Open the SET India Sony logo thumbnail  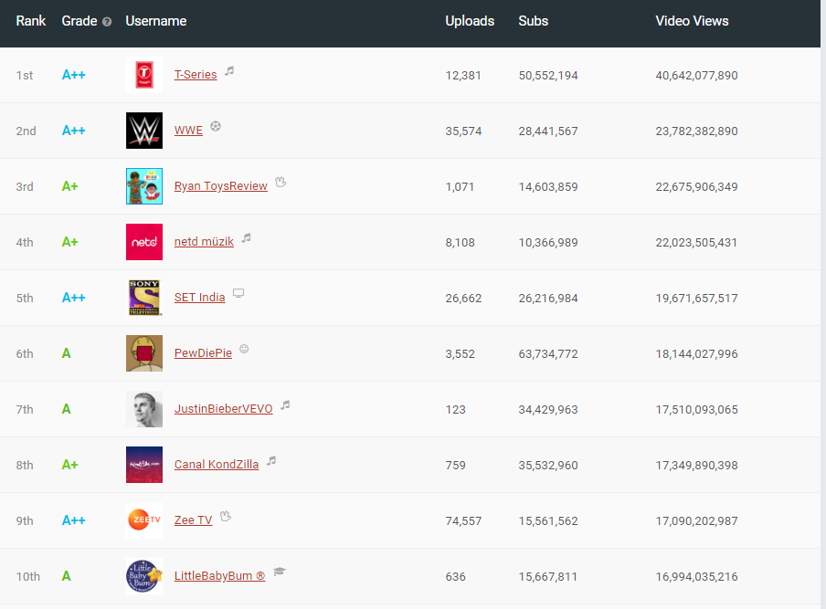tap(144, 298)
